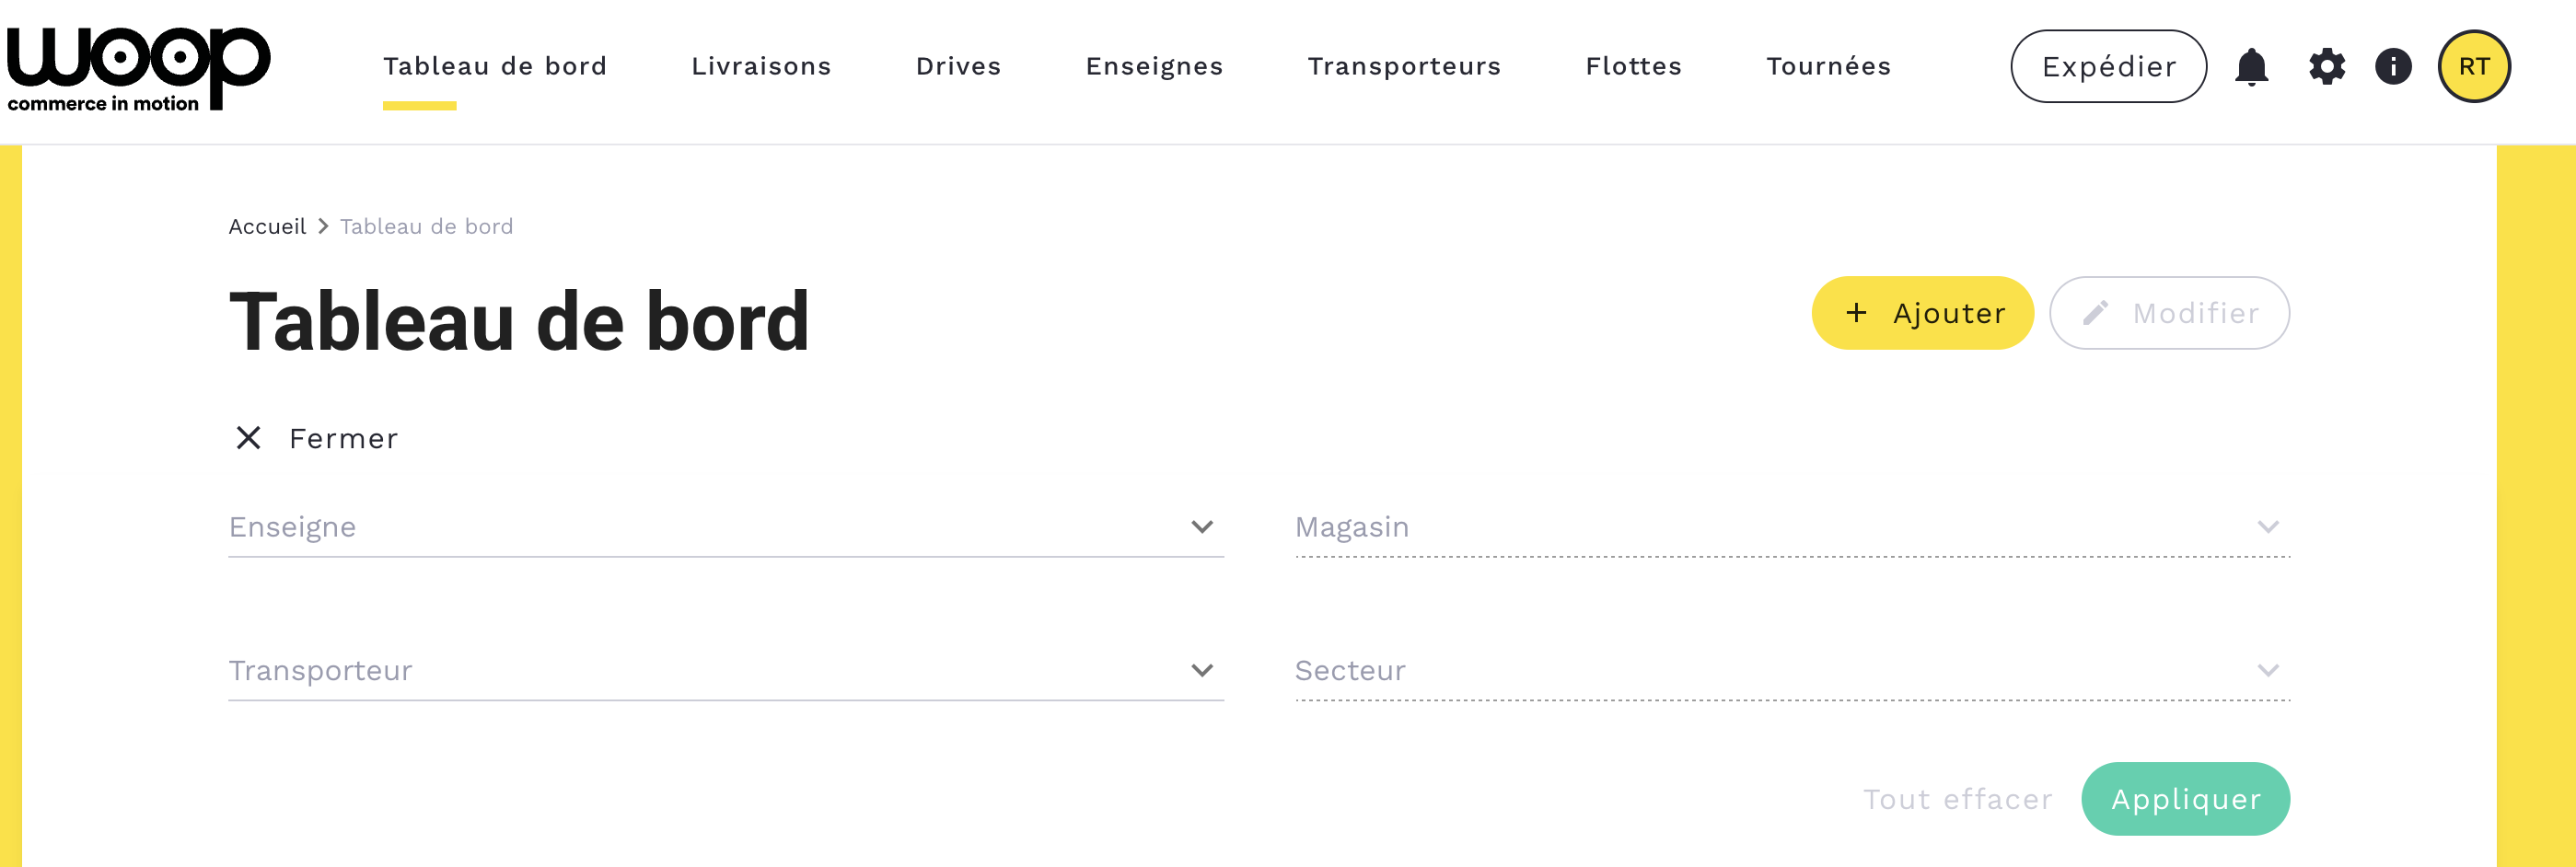Click the Woop logo
Image resolution: width=2576 pixels, height=867 pixels.
pyautogui.click(x=138, y=67)
